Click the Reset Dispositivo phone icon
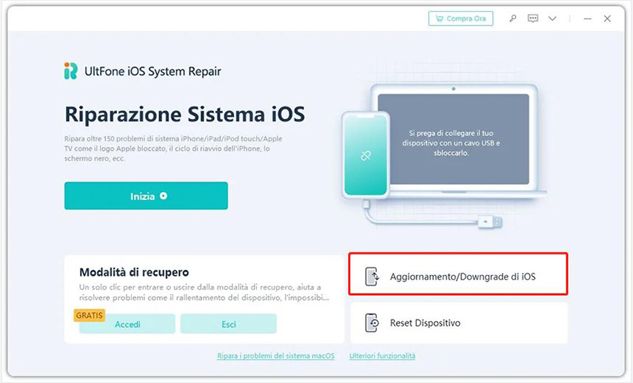This screenshot has height=383, width=633. coord(372,323)
